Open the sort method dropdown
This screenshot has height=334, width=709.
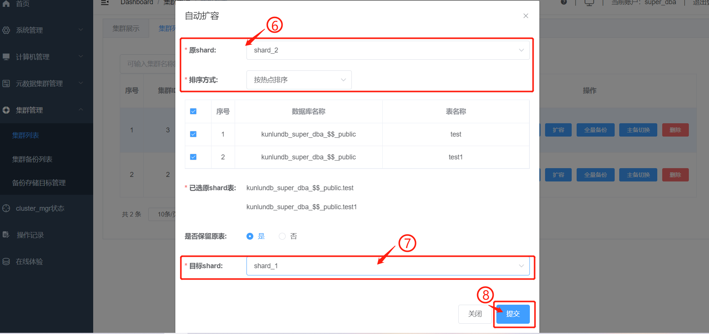299,80
